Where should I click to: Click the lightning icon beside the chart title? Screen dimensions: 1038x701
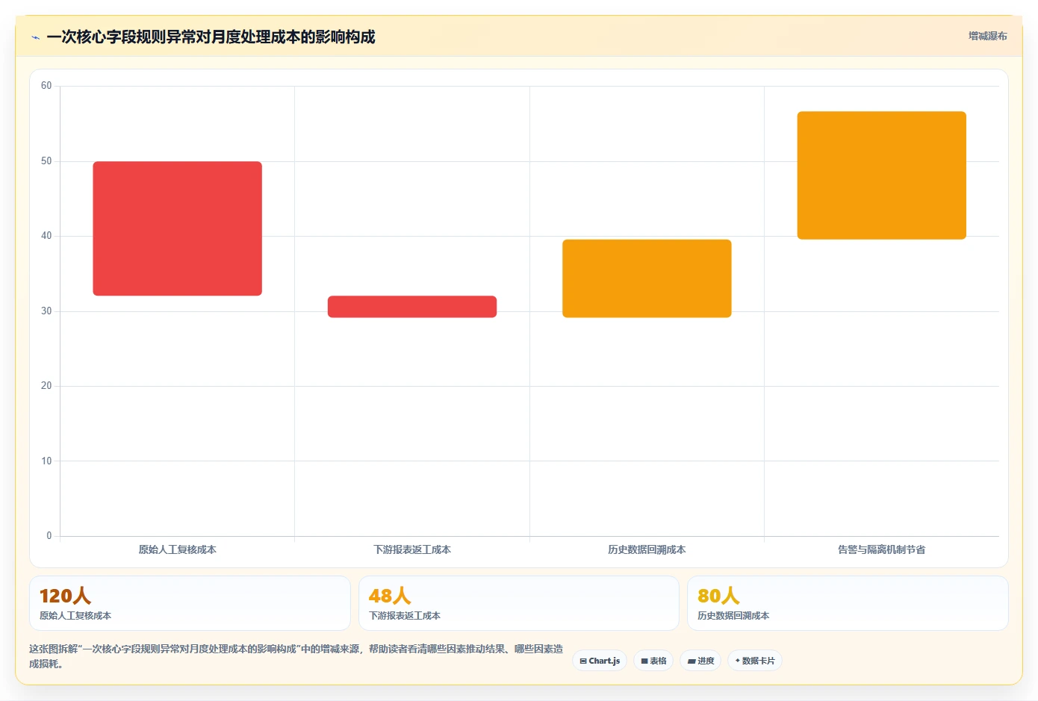click(x=35, y=37)
